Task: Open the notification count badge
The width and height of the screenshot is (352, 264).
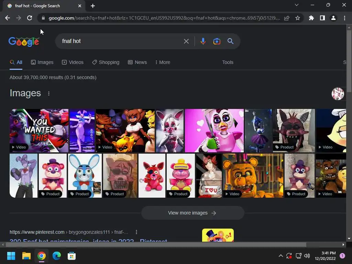Action: [342, 256]
